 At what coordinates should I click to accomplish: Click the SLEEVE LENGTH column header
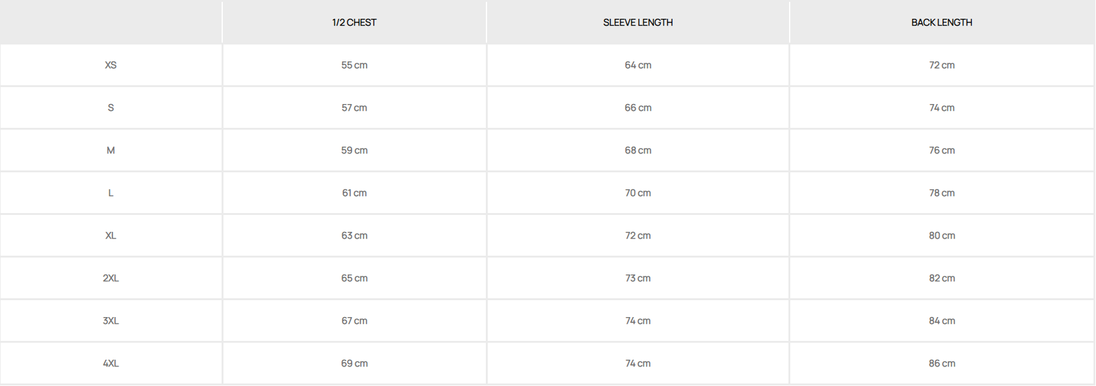coord(638,23)
